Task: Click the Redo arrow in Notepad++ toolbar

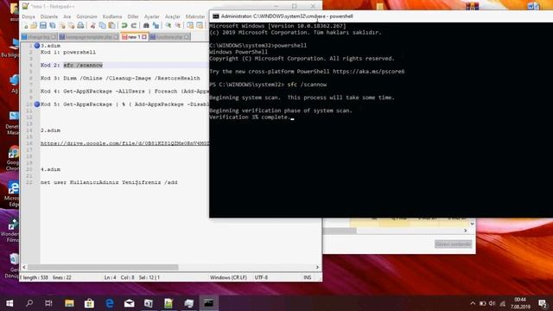Action: pos(134,25)
